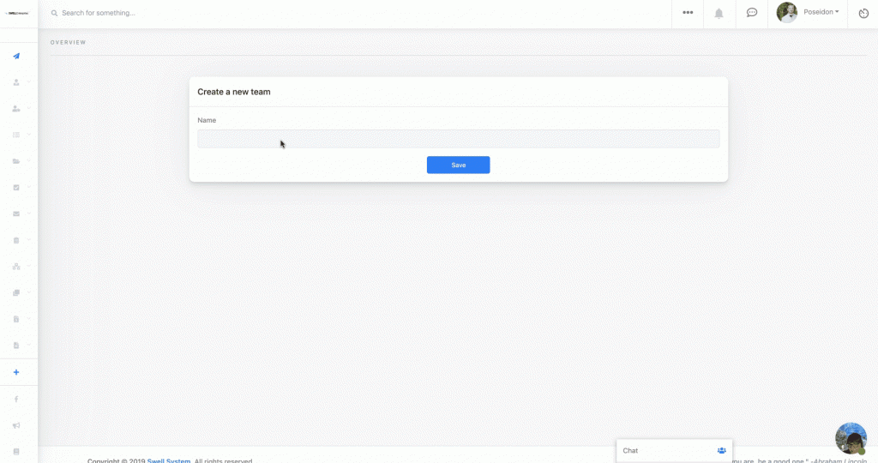The width and height of the screenshot is (878, 463).
Task: Open the folder sidebar icon
Action: pyautogui.click(x=16, y=161)
